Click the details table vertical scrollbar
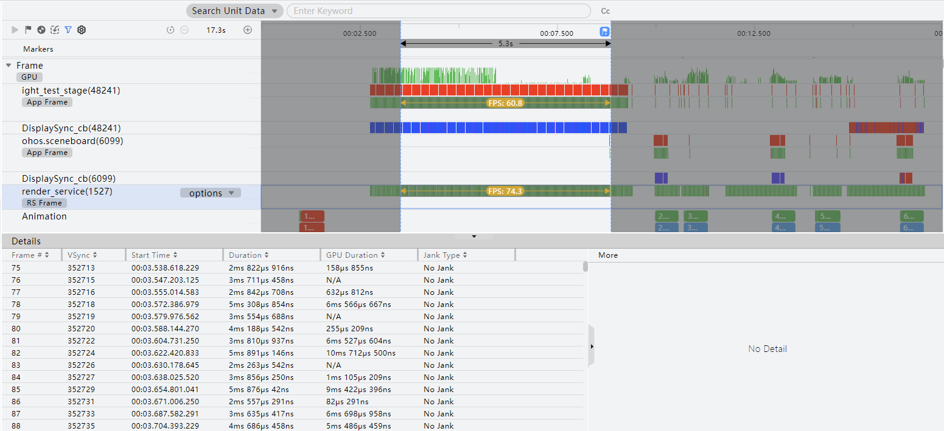 (x=586, y=266)
